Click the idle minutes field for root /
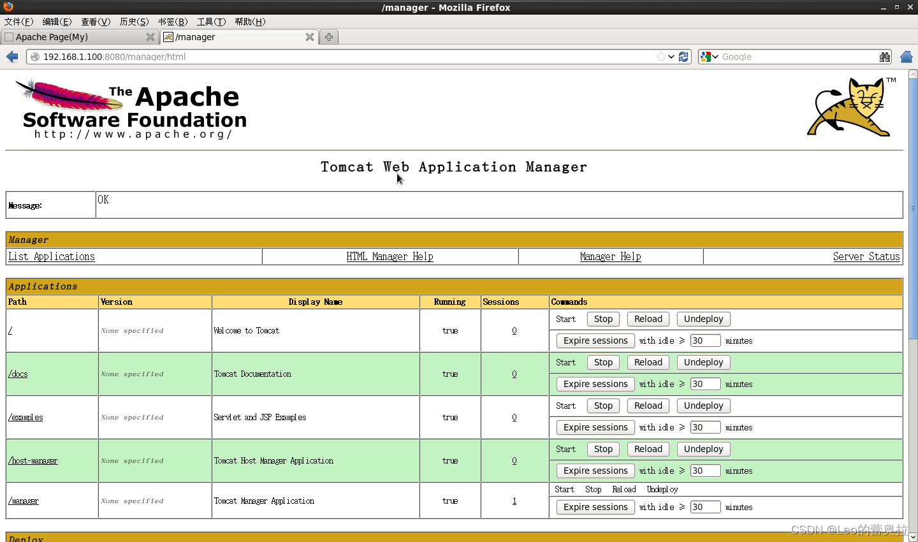Viewport: 918px width, 542px height. (705, 341)
